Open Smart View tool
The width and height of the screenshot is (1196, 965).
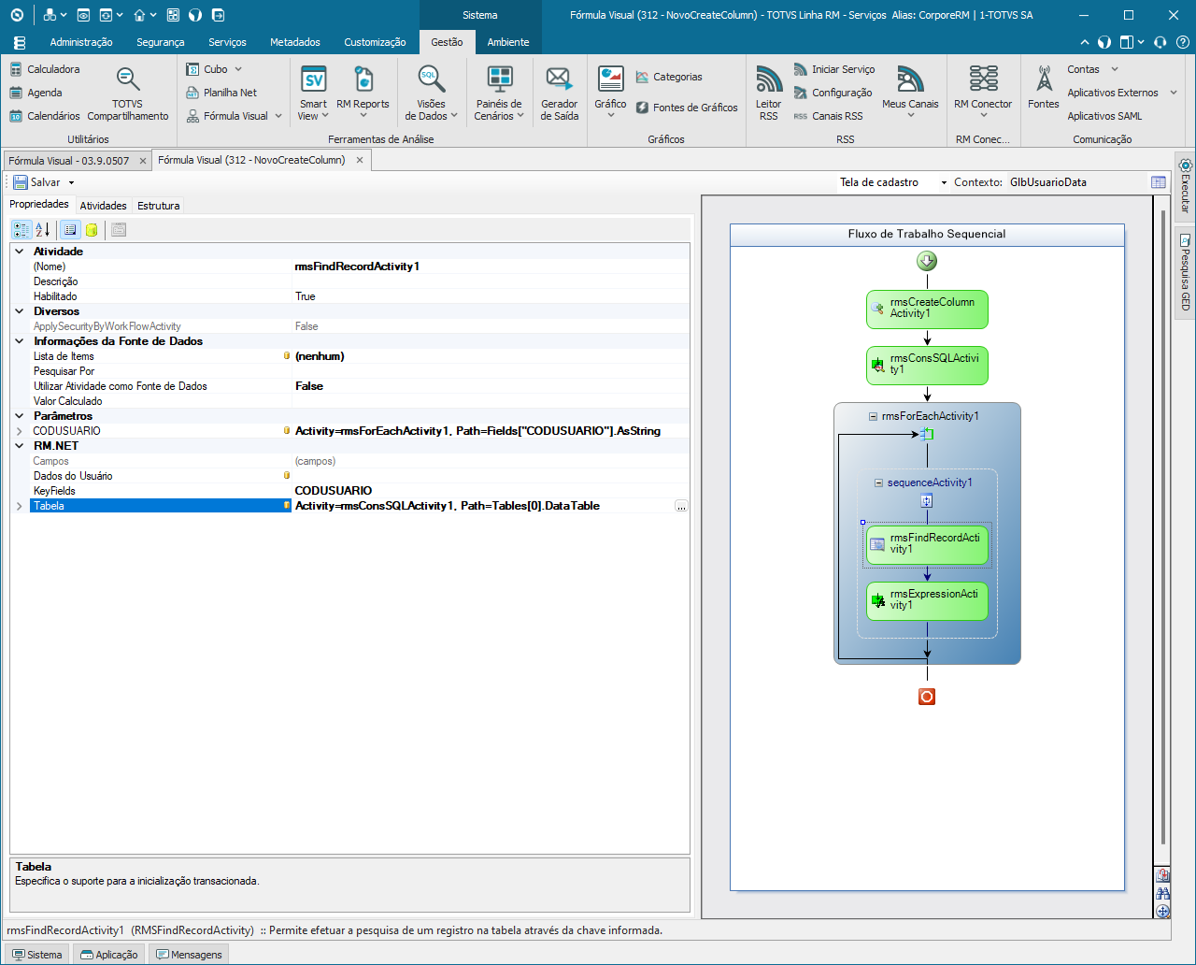(x=314, y=94)
